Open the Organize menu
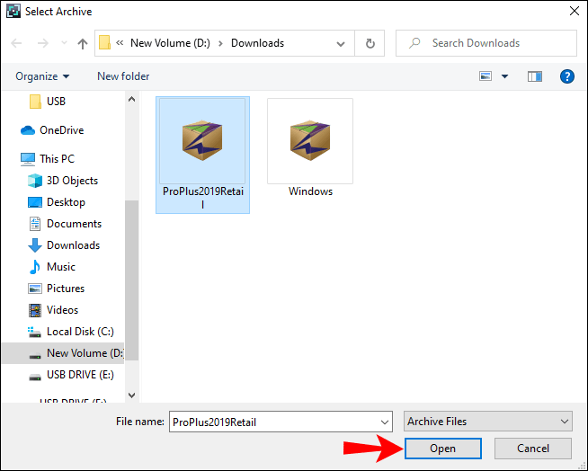This screenshot has height=471, width=588. [x=42, y=76]
